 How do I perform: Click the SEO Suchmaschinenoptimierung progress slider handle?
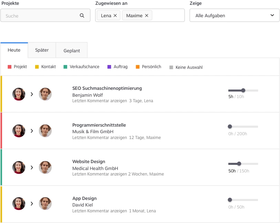pos(243,90)
